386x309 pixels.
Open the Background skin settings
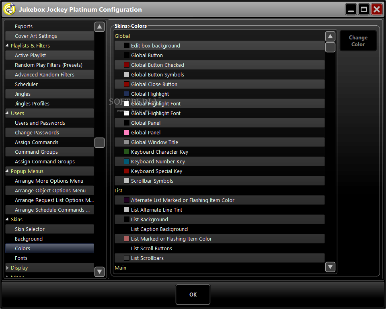(x=49, y=239)
